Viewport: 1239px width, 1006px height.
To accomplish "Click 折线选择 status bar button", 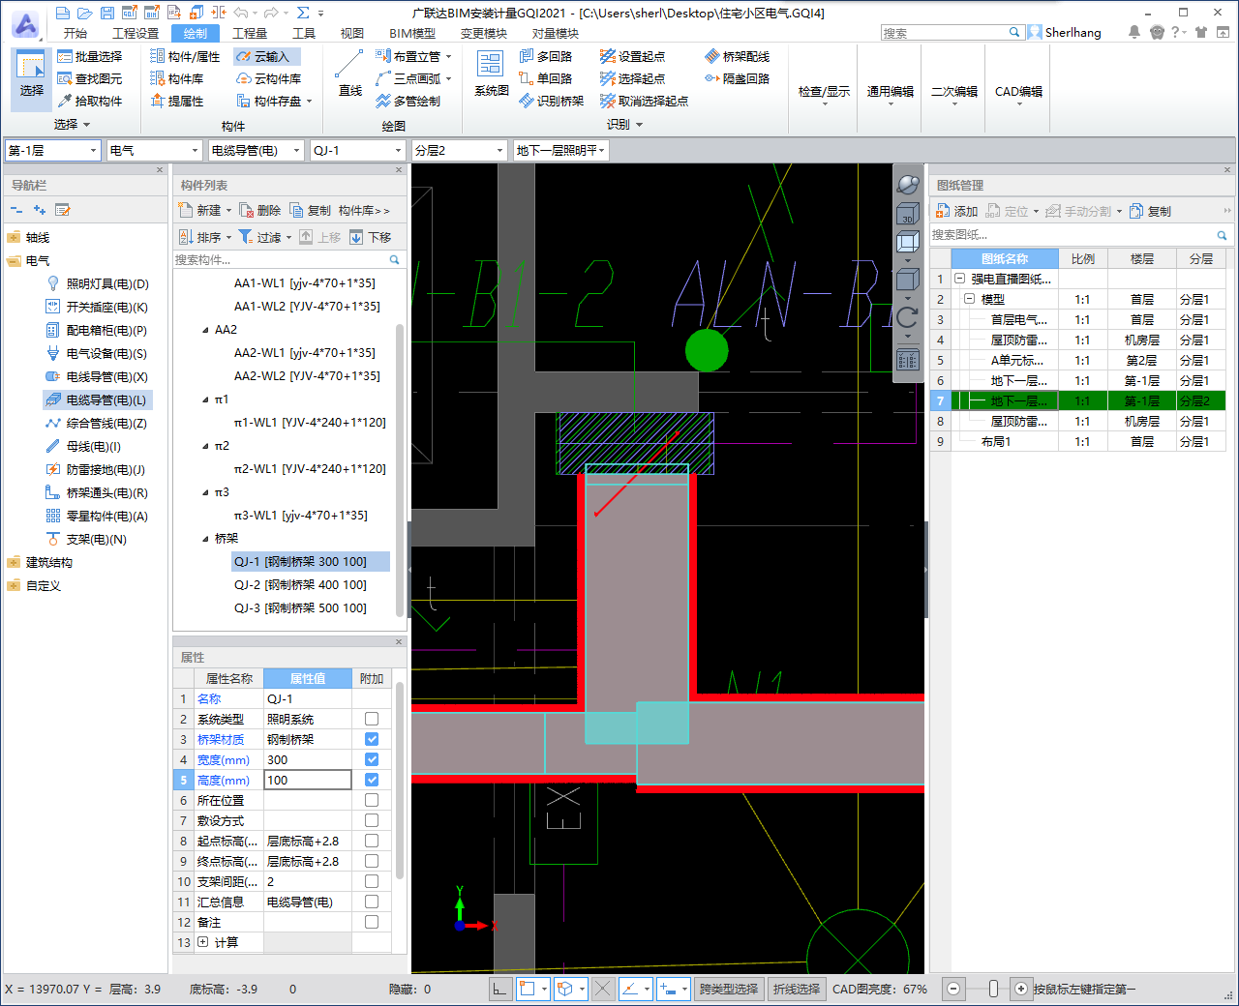I will point(797,989).
